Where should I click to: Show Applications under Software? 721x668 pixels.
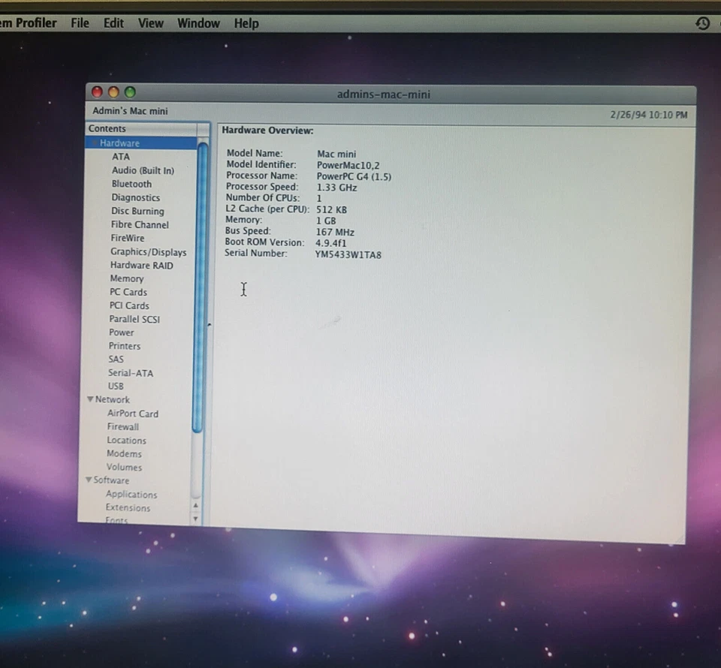131,494
